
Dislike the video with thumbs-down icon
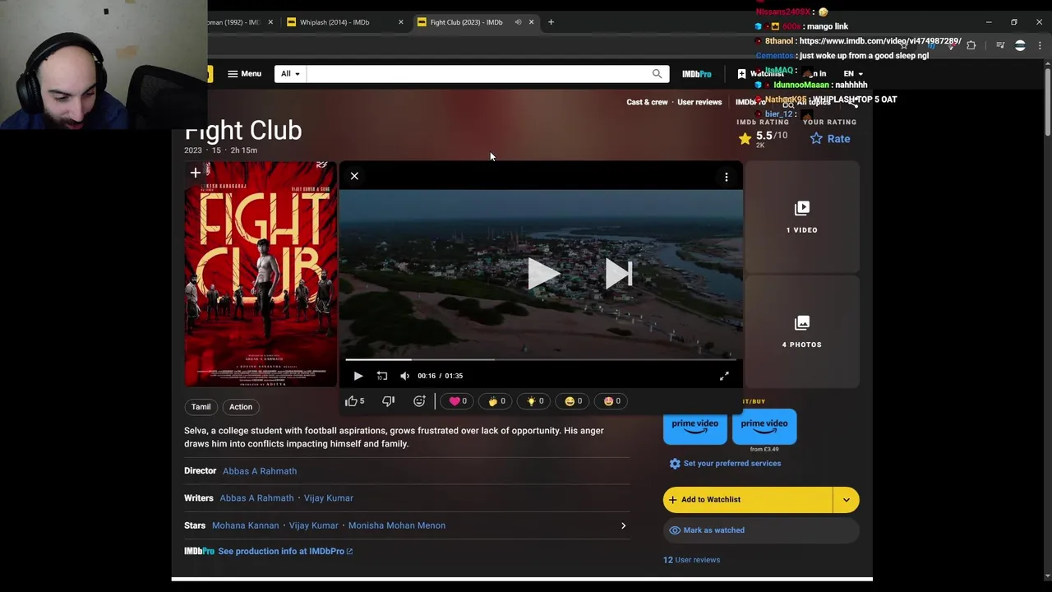pyautogui.click(x=388, y=401)
